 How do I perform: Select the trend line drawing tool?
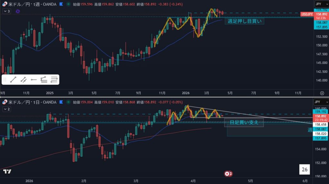13,79
